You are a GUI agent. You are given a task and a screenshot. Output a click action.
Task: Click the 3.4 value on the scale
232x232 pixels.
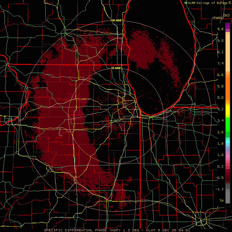[220, 121]
